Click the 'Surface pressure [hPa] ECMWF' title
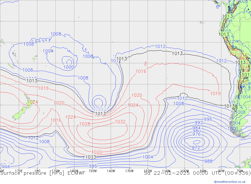The width and height of the screenshot is (251, 184). point(43,173)
